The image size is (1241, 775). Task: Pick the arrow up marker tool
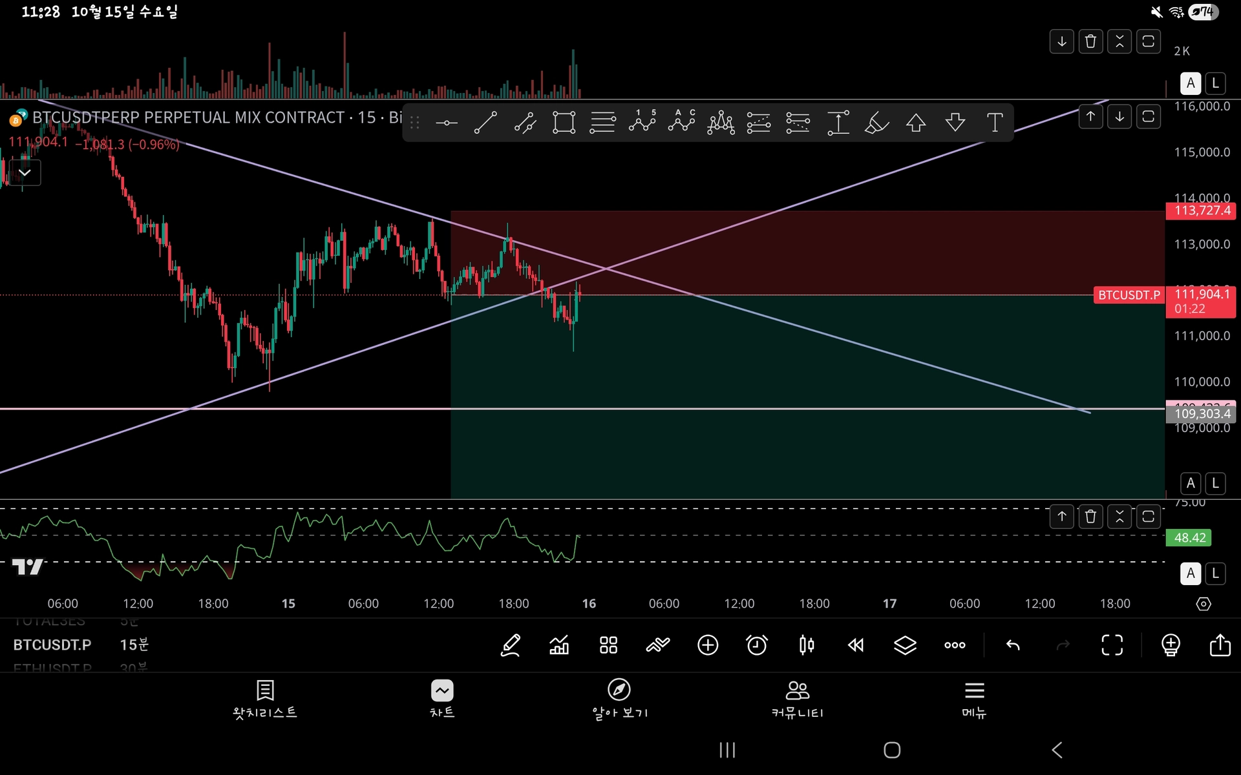tap(916, 122)
